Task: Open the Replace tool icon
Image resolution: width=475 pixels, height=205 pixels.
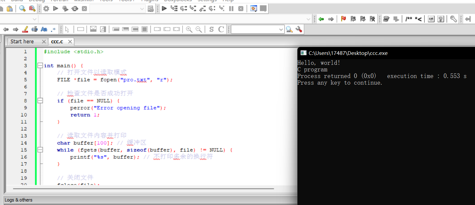Action: [x=32, y=9]
